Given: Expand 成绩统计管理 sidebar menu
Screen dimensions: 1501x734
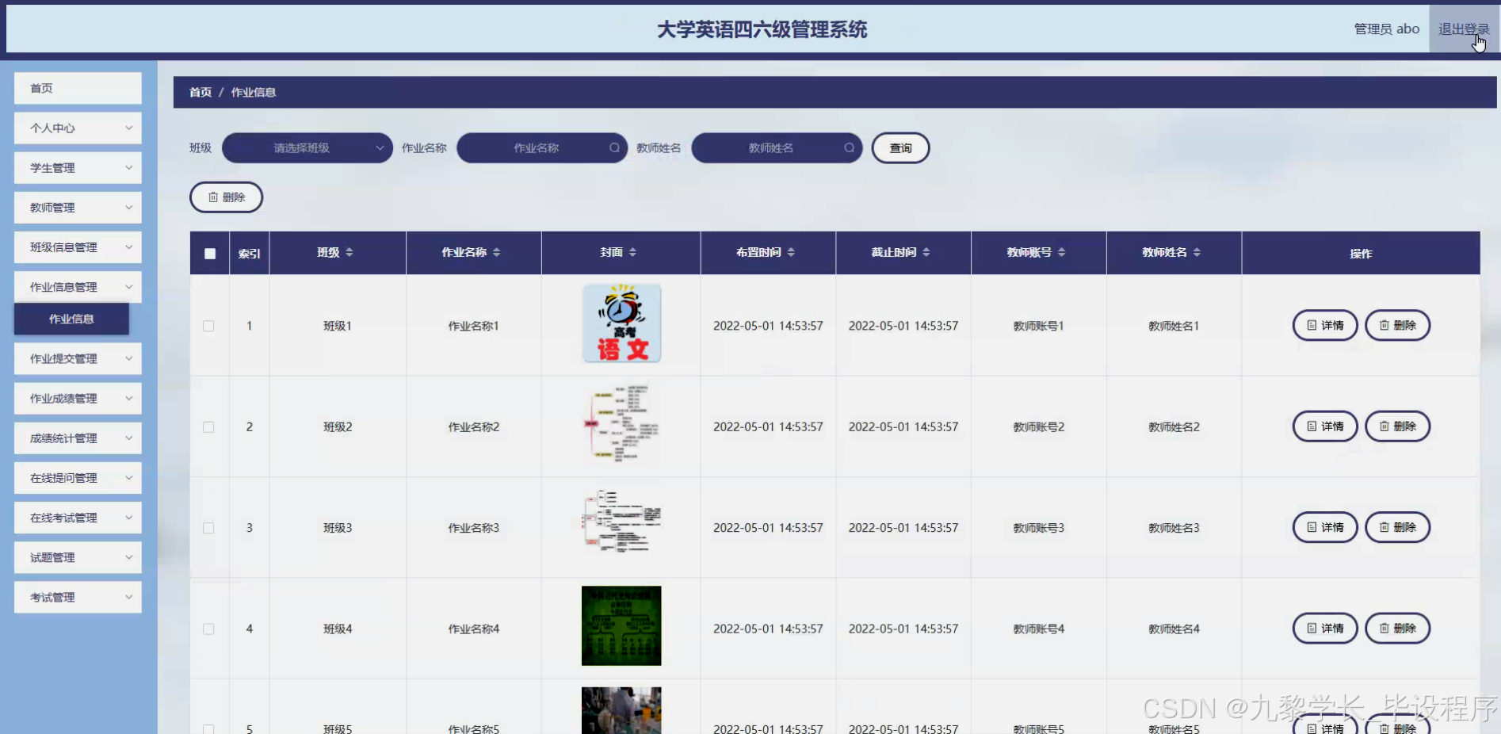Looking at the screenshot, I should pos(78,438).
